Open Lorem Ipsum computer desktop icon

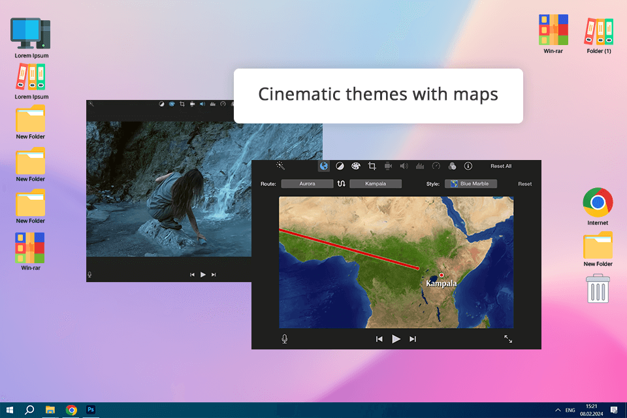(31, 38)
